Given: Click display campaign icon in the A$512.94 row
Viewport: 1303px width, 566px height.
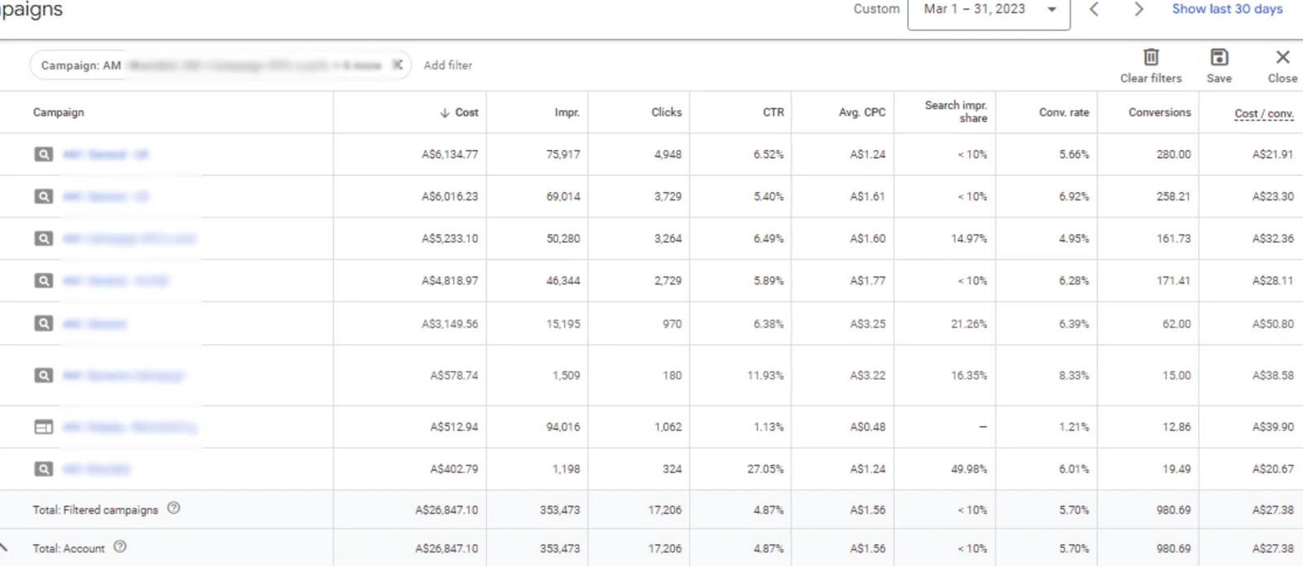Looking at the screenshot, I should 43,427.
